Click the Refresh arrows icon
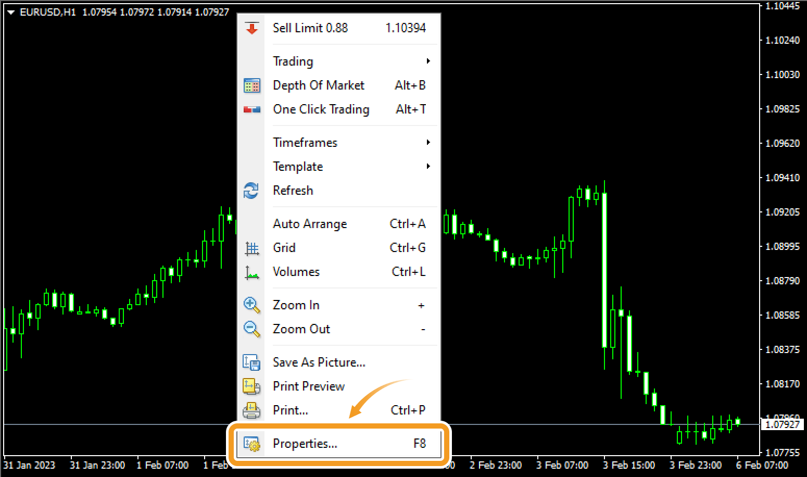This screenshot has height=477, width=807. [x=251, y=191]
